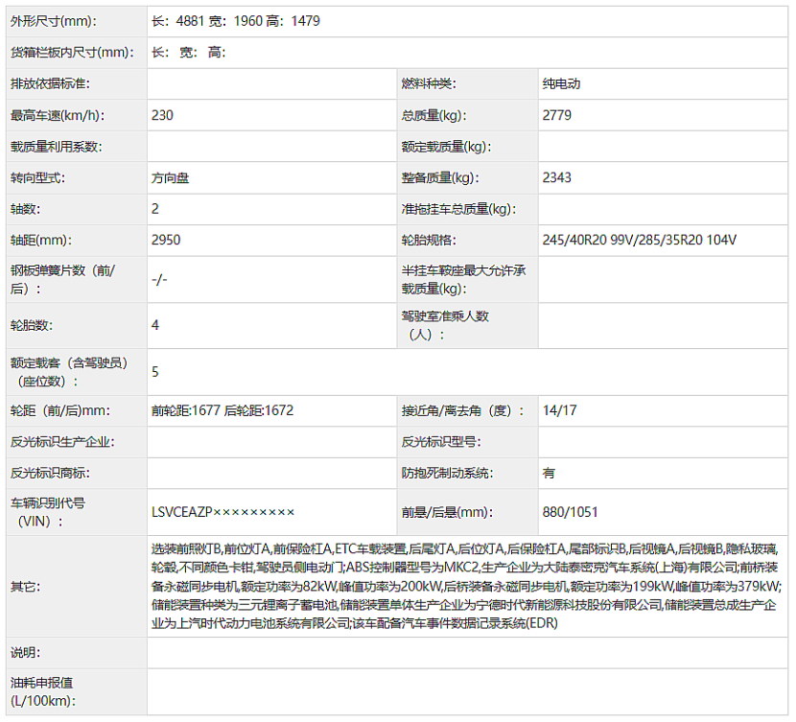796x722 pixels.
Task: Click the 轮胎规格 label
Action: click(x=429, y=241)
